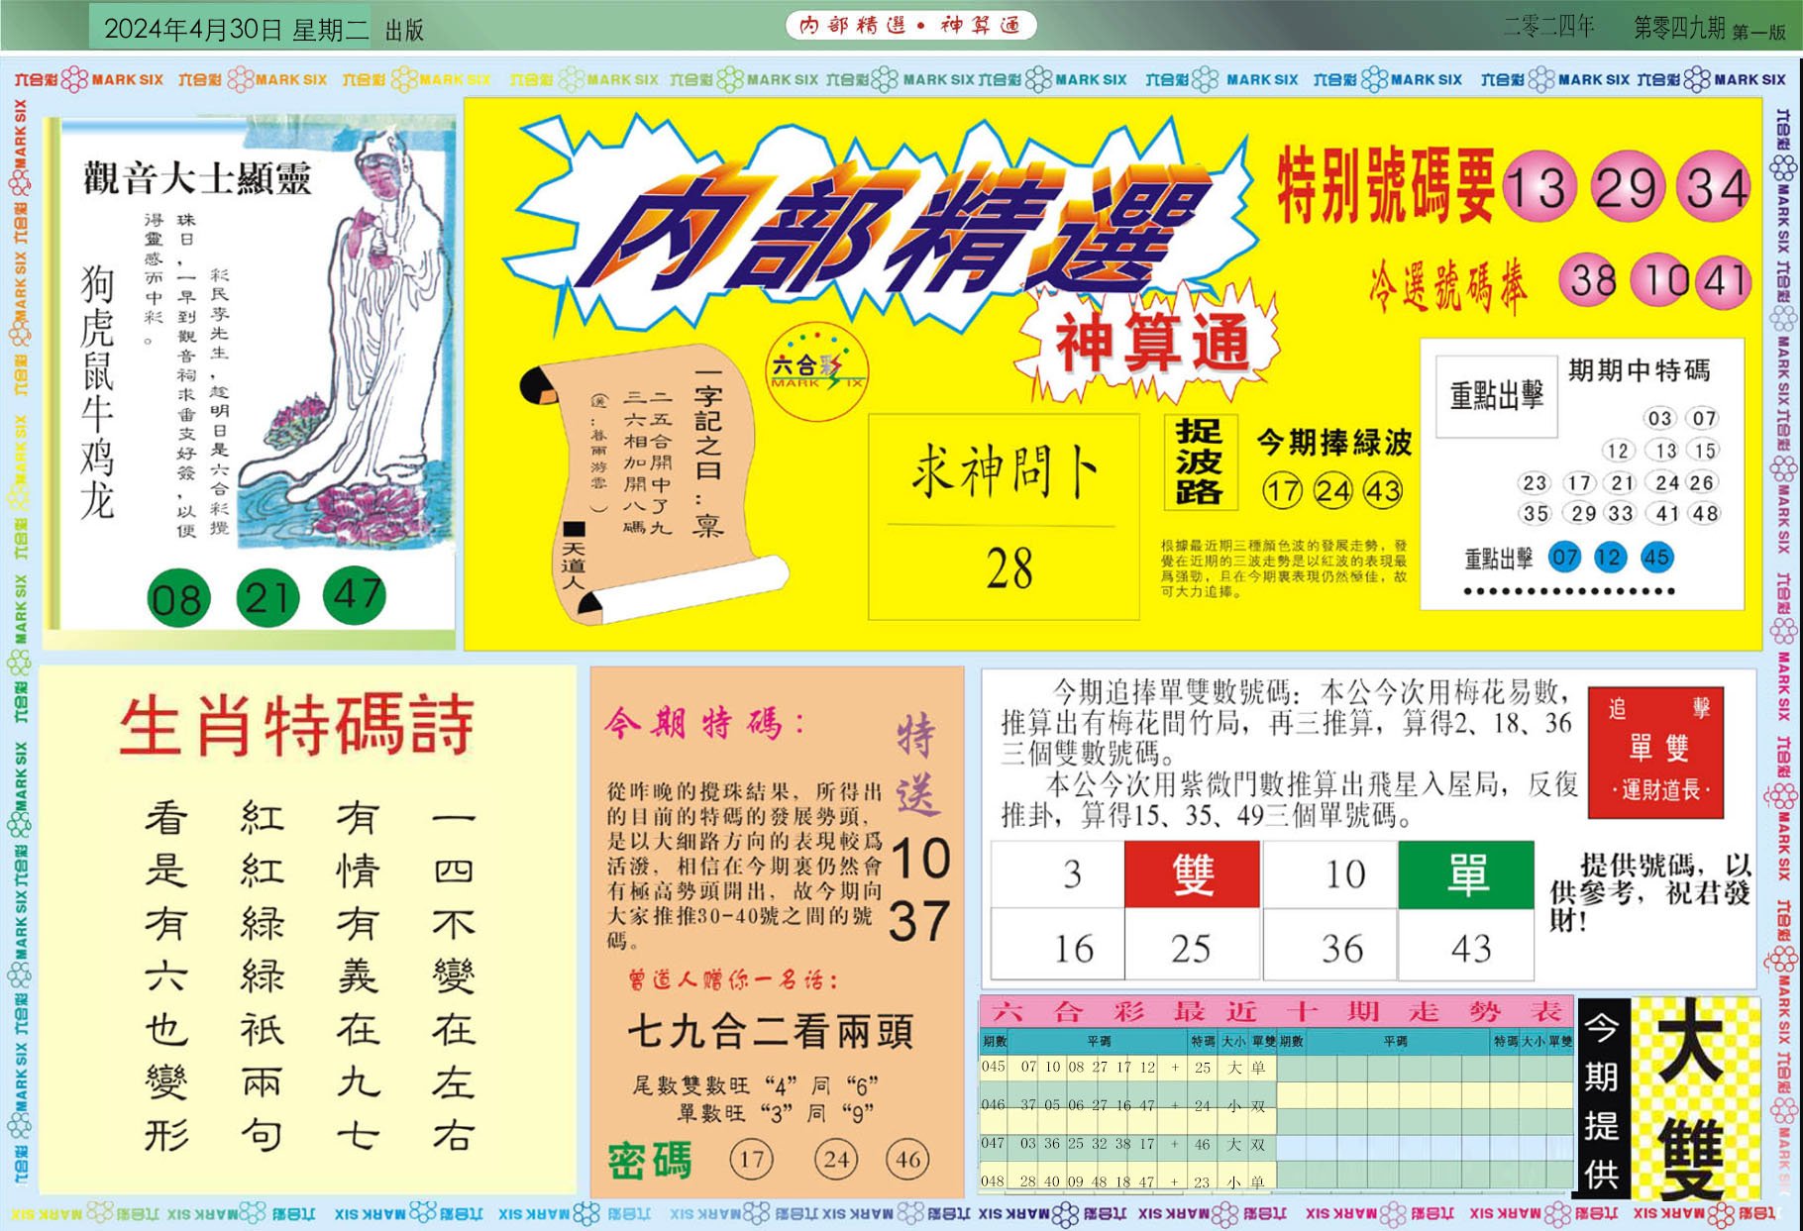
Task: Click the round 六合彩 Mark Six logo
Action: (816, 372)
